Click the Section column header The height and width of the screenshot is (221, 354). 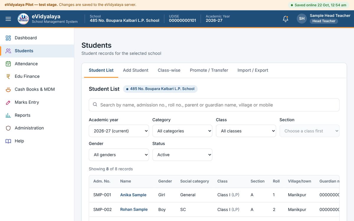click(258, 181)
